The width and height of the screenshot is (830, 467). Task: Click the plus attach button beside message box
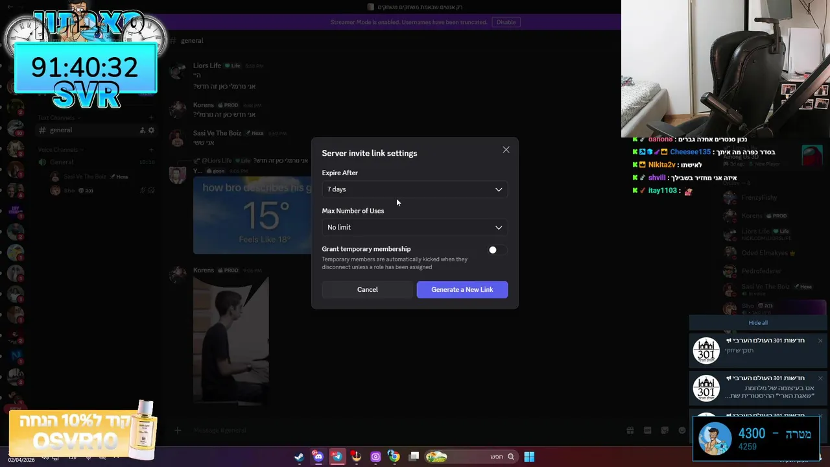click(178, 430)
